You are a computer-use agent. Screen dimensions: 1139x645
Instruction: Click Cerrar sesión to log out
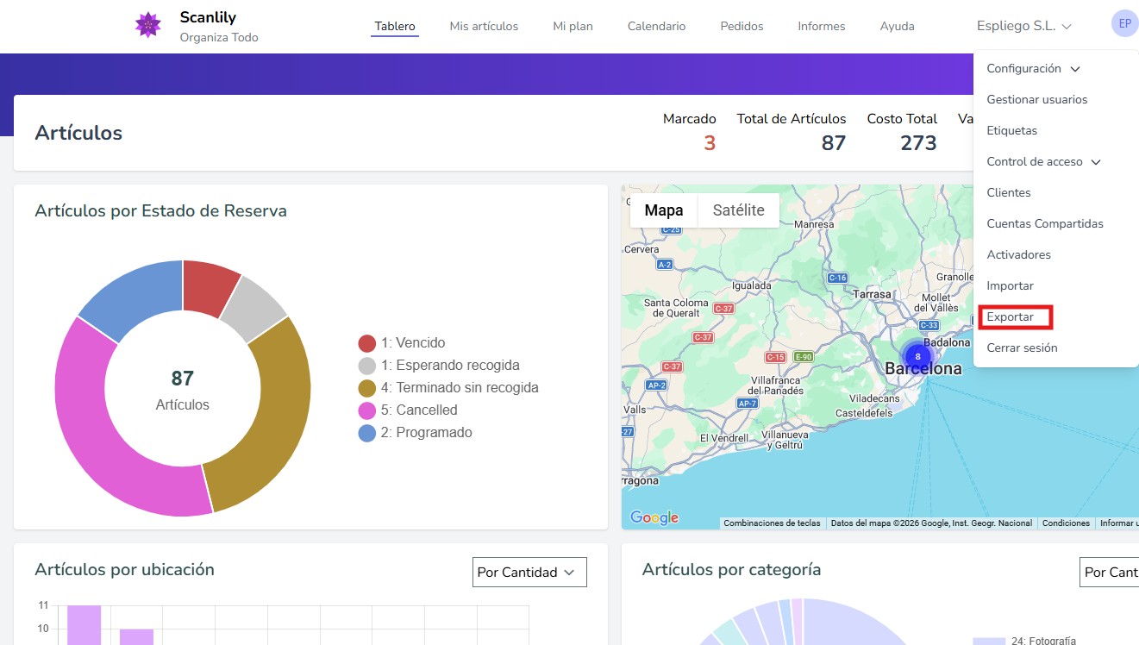[x=1023, y=348]
